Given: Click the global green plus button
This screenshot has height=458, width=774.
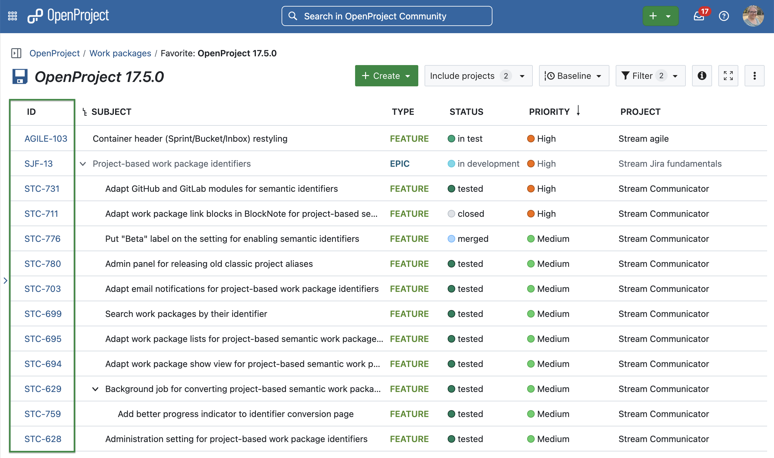Looking at the screenshot, I should [660, 16].
